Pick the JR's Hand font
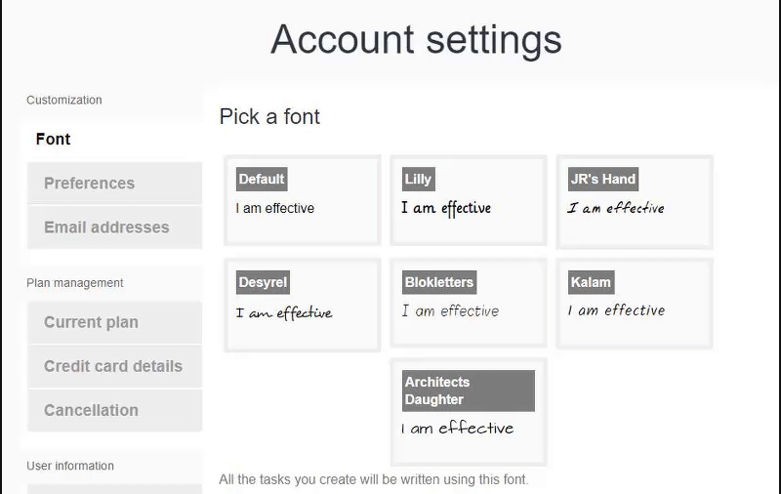The image size is (781, 494). click(635, 202)
